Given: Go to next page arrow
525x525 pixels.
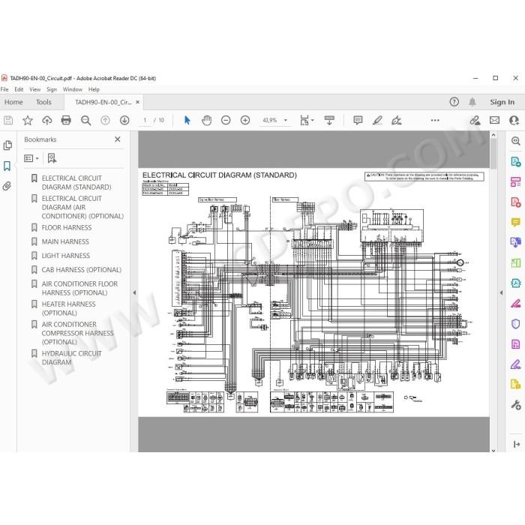Looking at the screenshot, I should [124, 120].
